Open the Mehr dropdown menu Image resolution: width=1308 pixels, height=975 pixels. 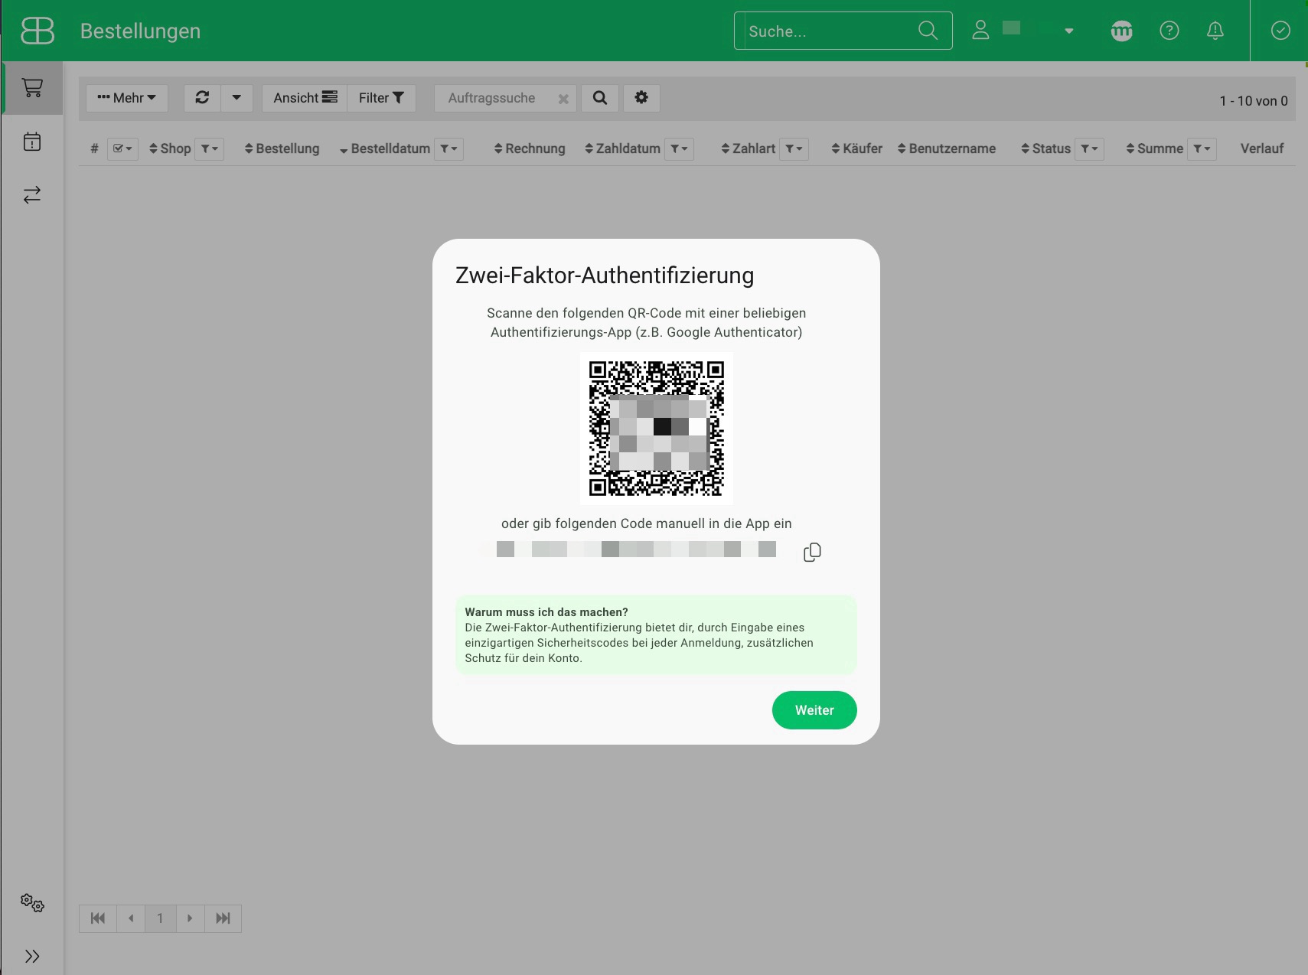127,98
